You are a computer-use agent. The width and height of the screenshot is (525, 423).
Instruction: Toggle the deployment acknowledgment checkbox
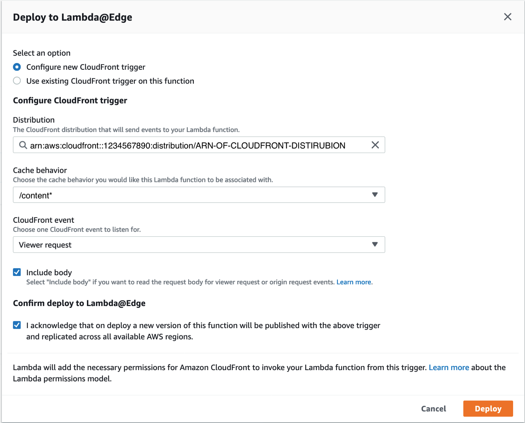pyautogui.click(x=16, y=325)
